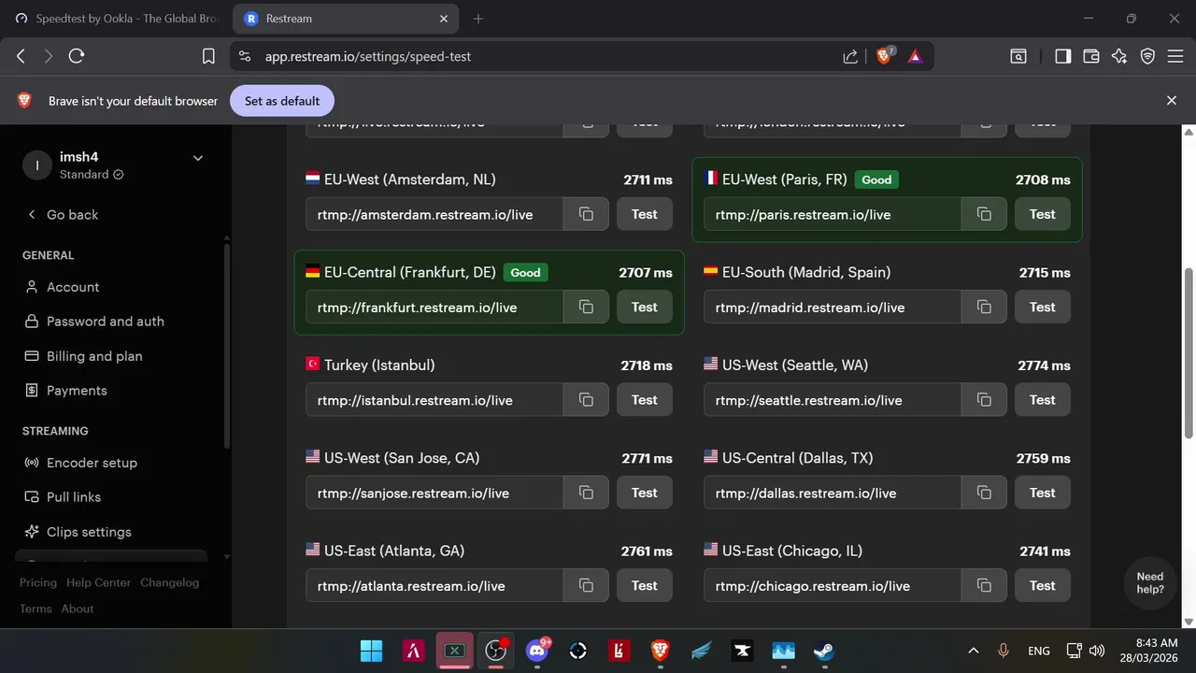The image size is (1196, 673).
Task: Bookmark this page
Action: 208,56
